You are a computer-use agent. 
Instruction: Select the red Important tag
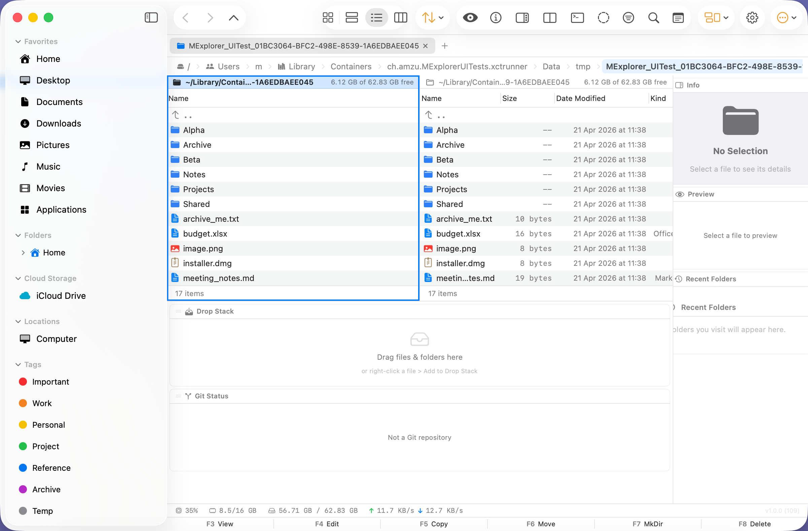(x=86, y=382)
